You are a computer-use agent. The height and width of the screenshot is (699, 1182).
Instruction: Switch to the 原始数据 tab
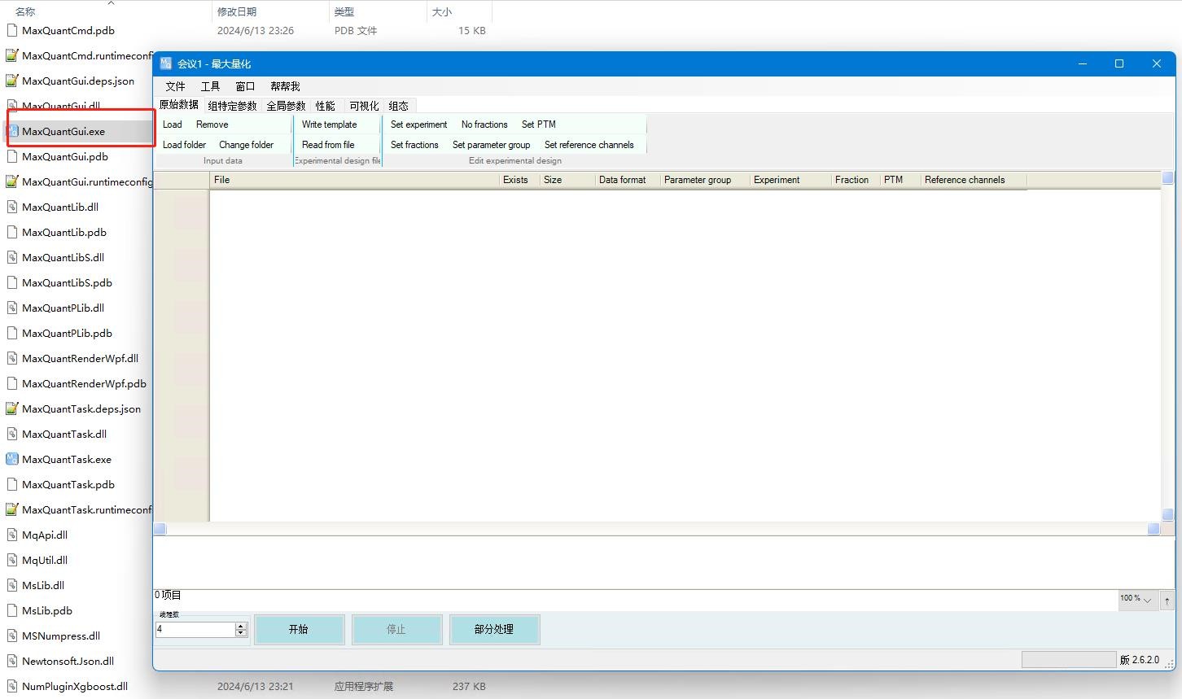tap(178, 104)
